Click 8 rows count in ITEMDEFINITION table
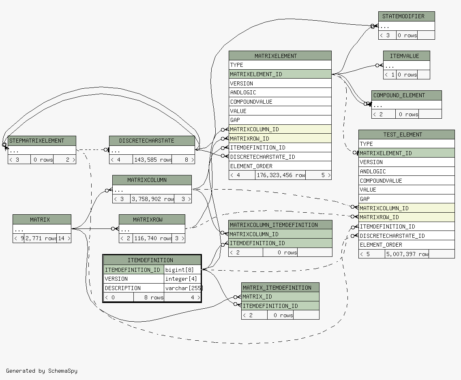Image resolution: width=461 pixels, height=380 pixels. point(149,297)
